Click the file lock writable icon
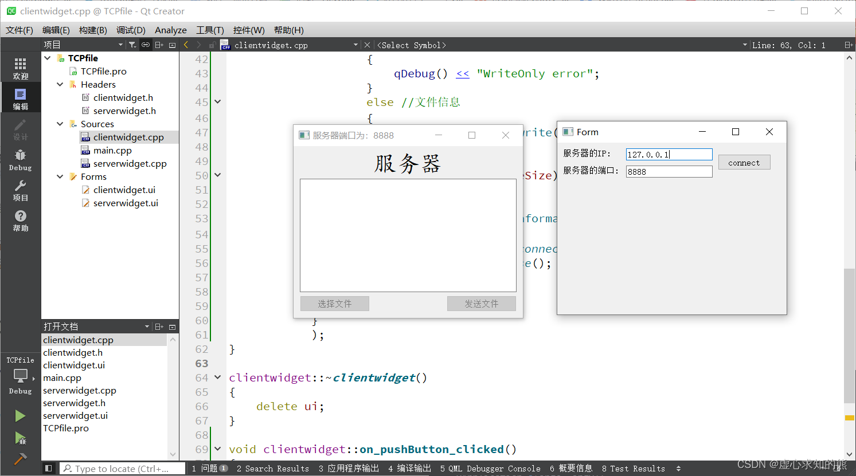856x476 pixels. point(212,45)
